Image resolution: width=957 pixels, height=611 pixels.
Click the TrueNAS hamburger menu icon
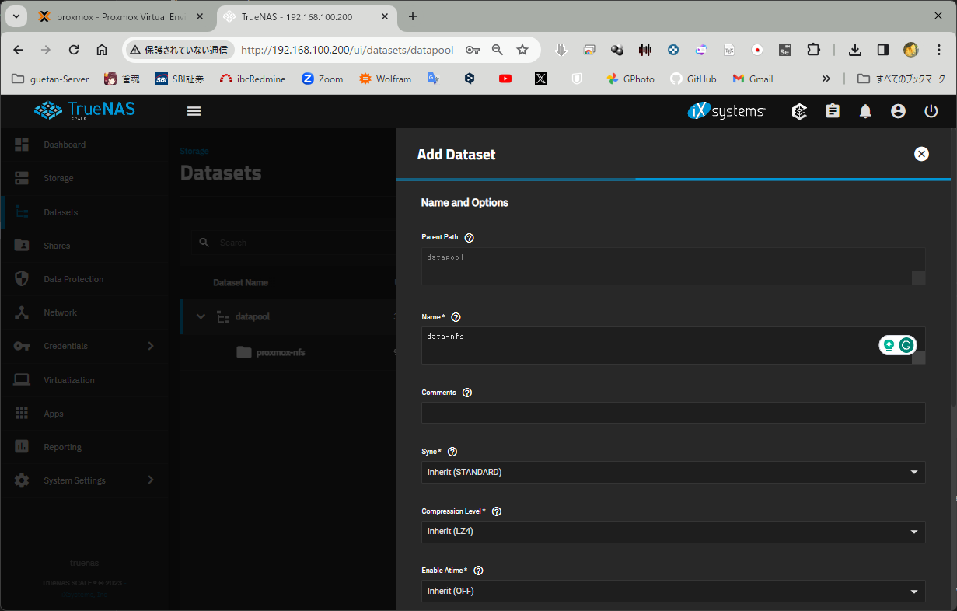coord(194,111)
